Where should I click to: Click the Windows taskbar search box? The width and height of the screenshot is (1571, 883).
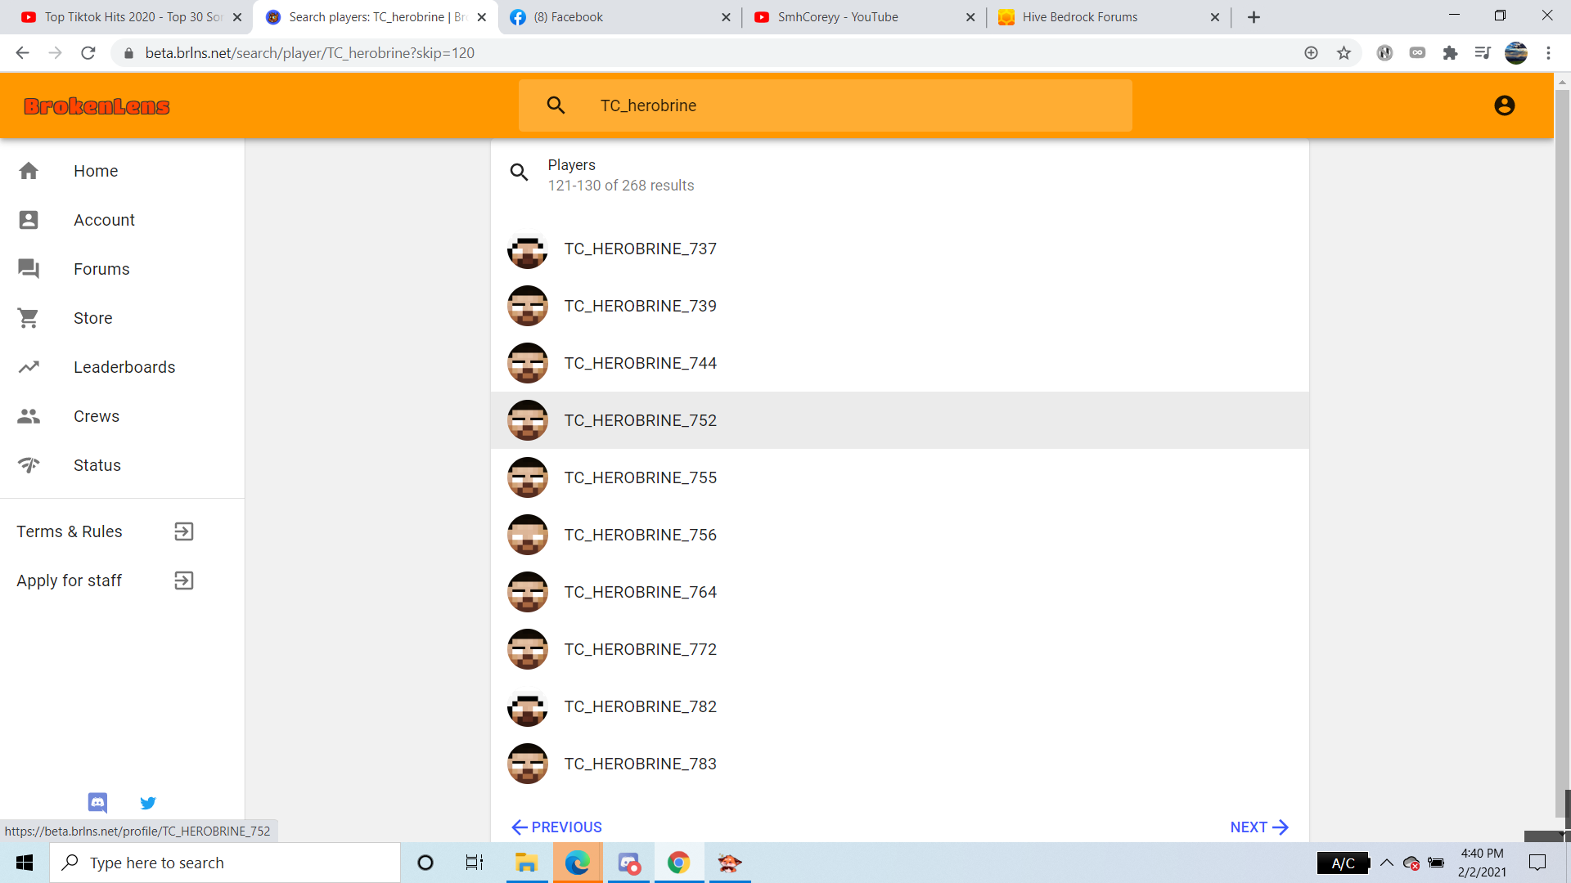click(x=225, y=863)
